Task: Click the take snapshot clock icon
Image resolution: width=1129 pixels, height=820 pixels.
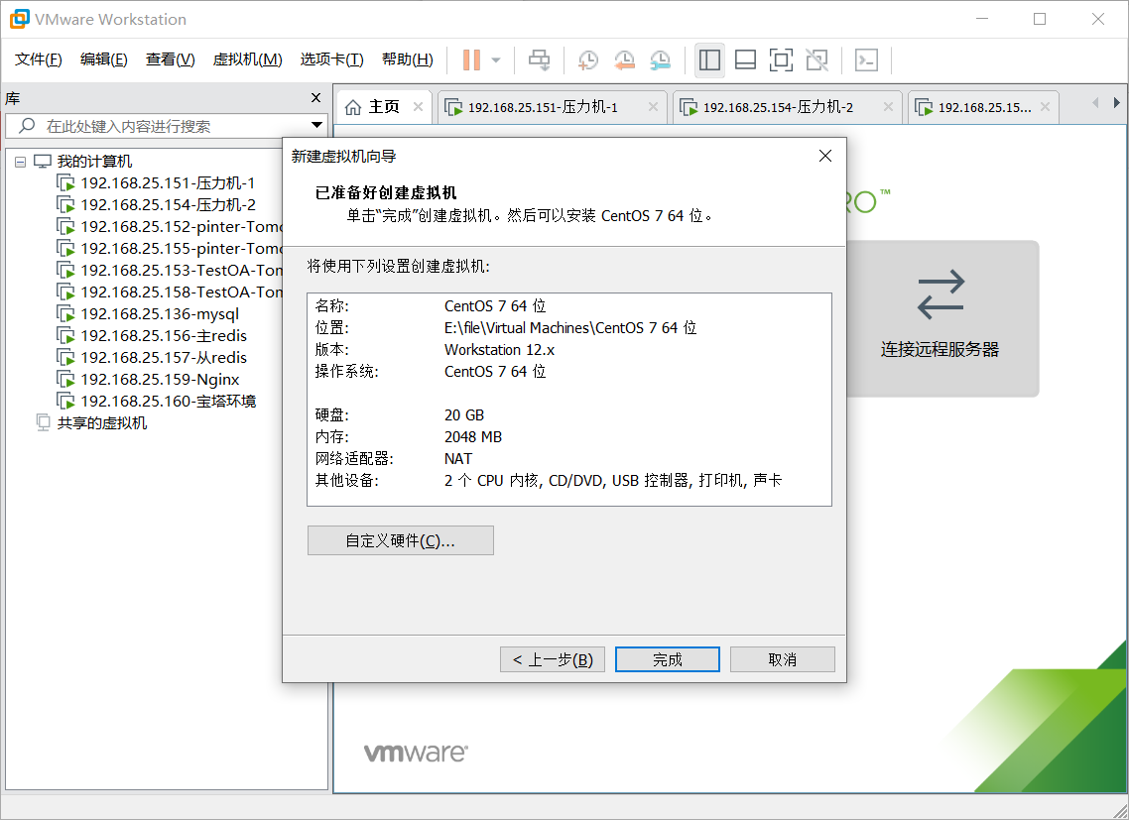Action: coord(588,59)
